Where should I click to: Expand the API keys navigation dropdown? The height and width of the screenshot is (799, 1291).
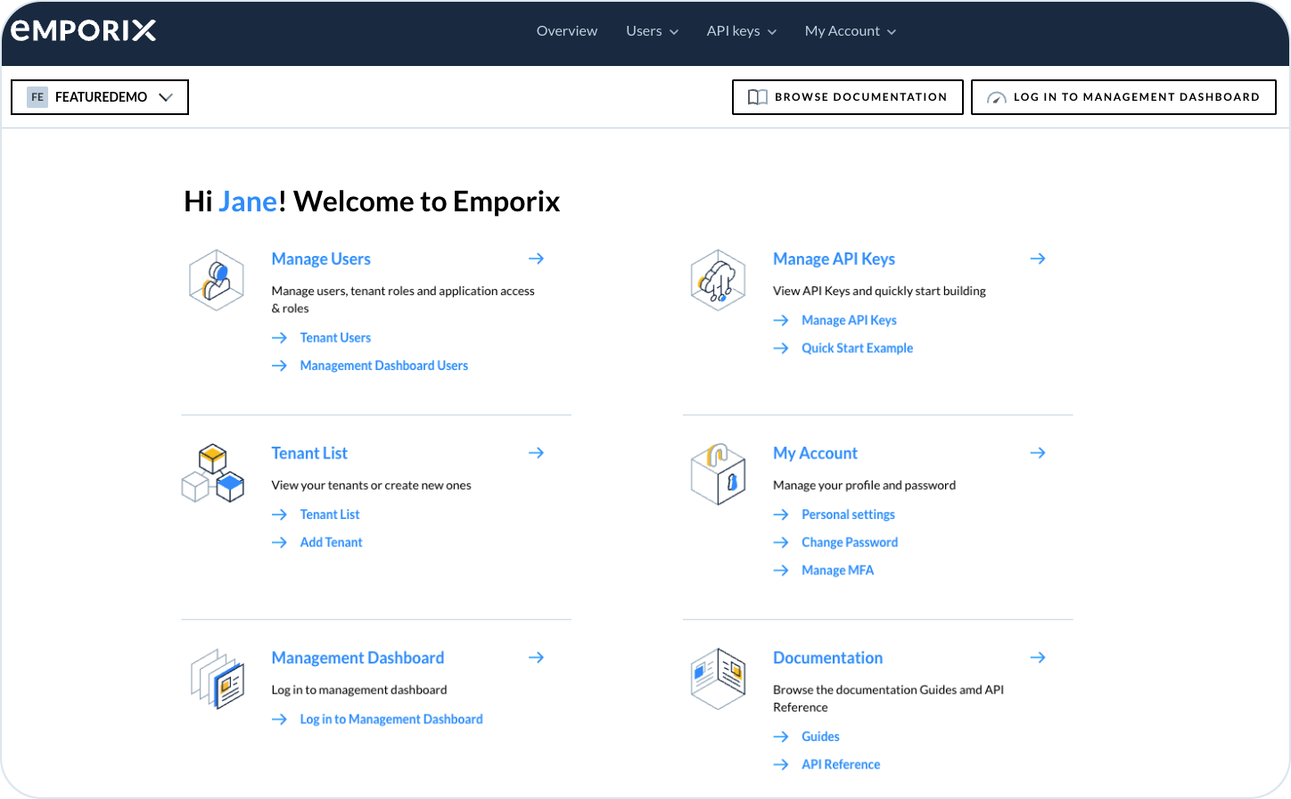[x=741, y=31]
